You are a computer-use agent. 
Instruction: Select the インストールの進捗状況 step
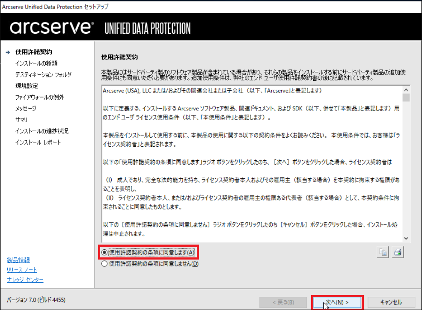(x=42, y=131)
